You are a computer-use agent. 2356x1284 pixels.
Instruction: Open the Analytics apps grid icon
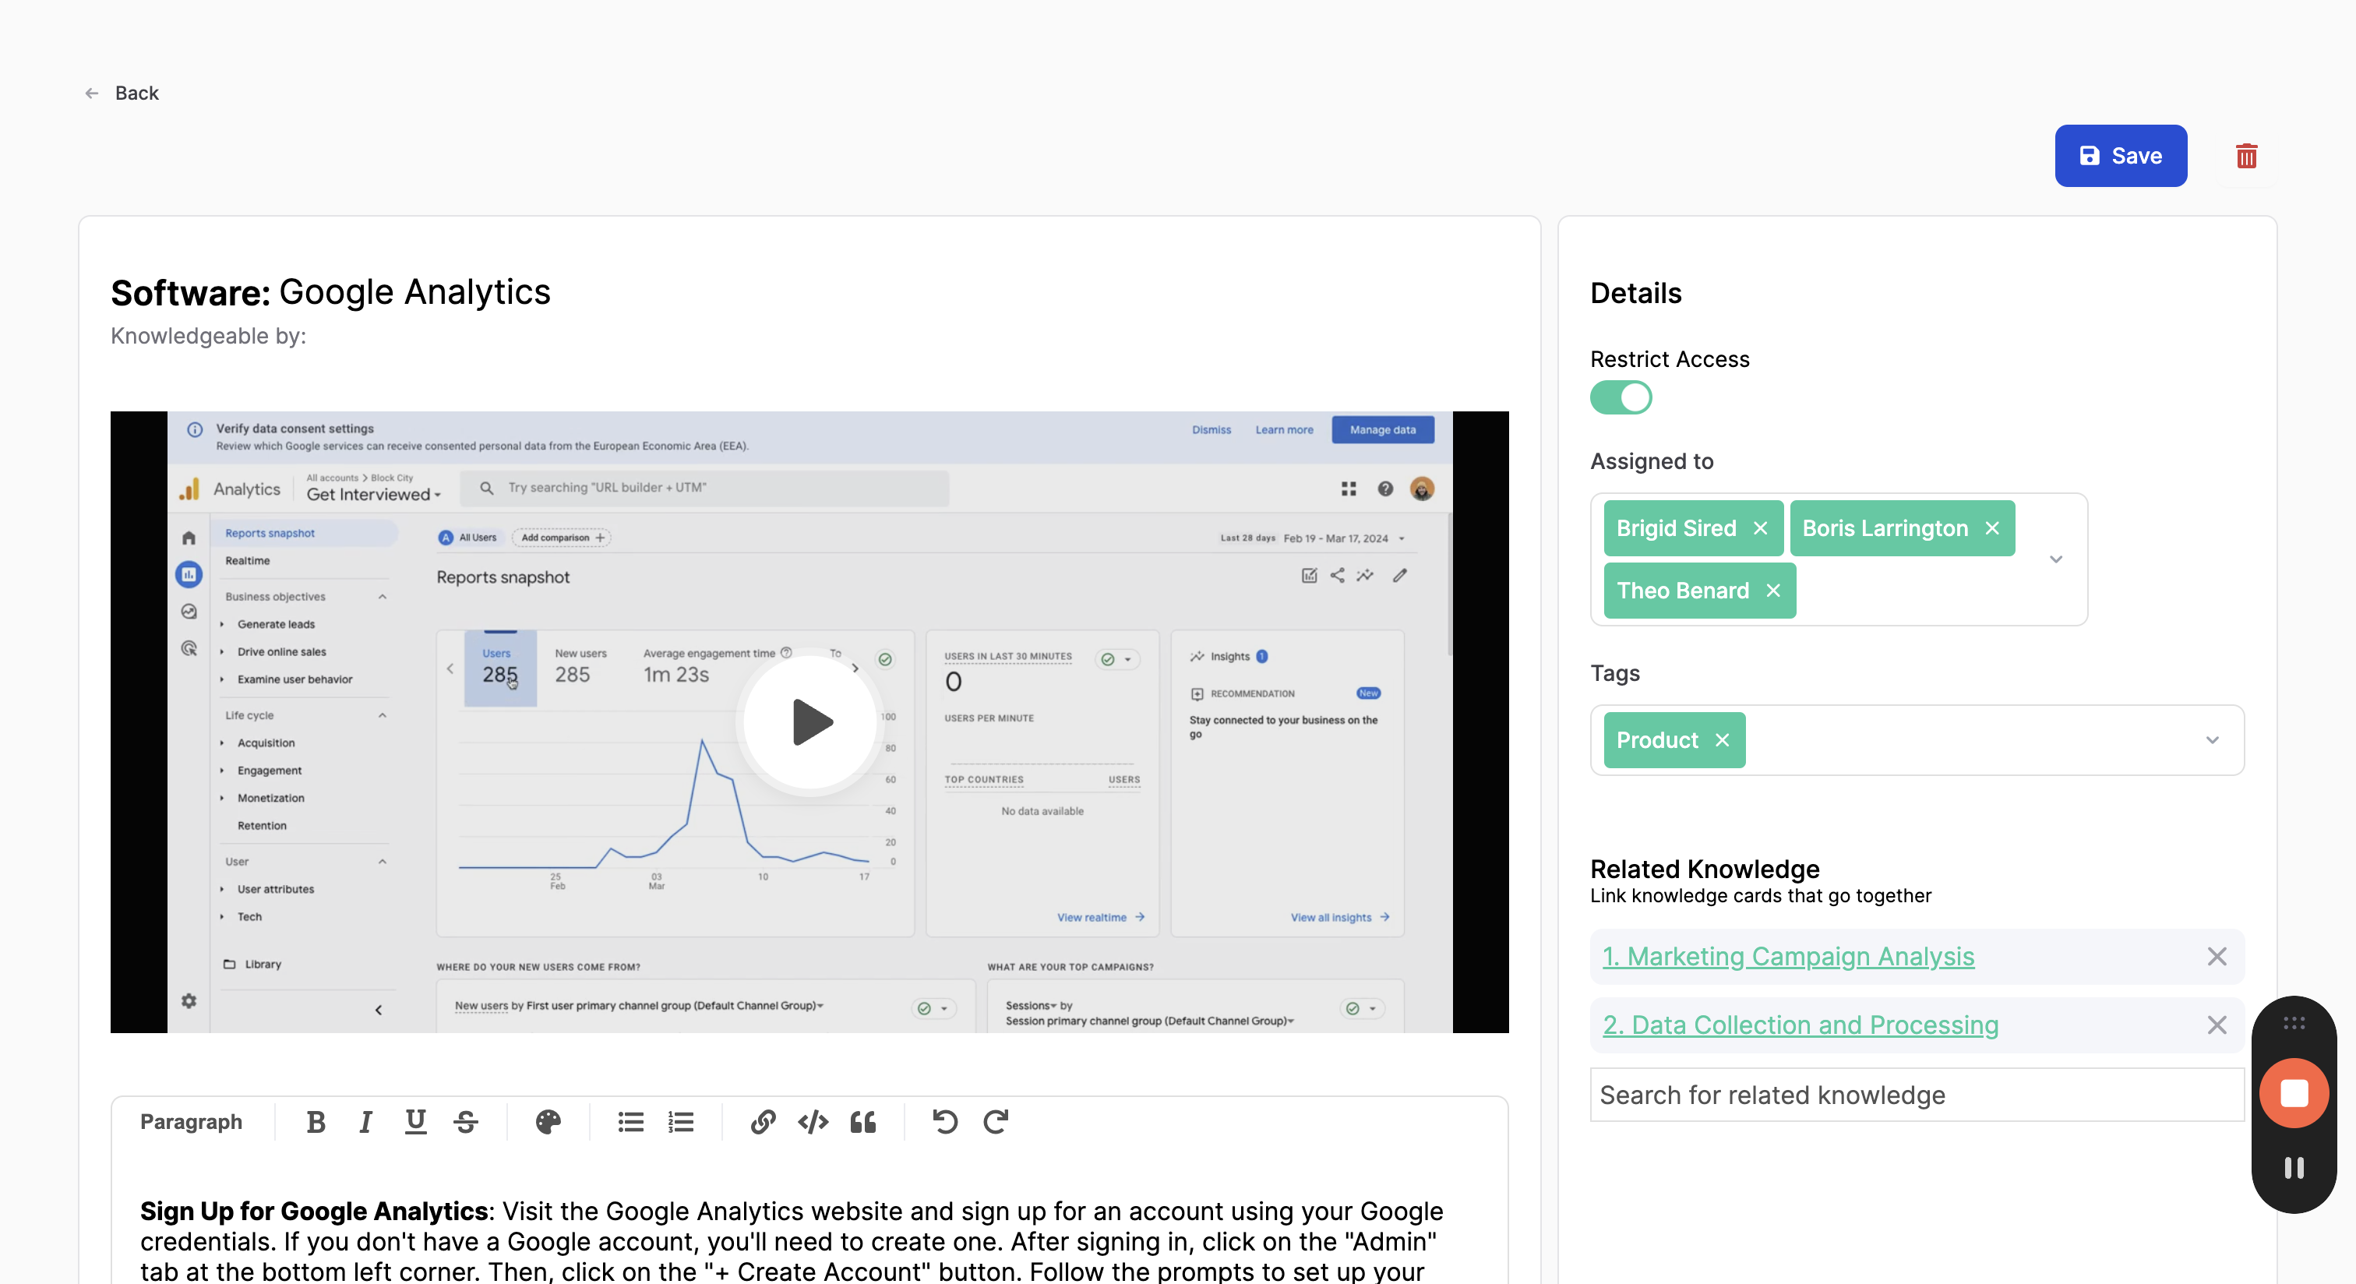pos(1348,489)
